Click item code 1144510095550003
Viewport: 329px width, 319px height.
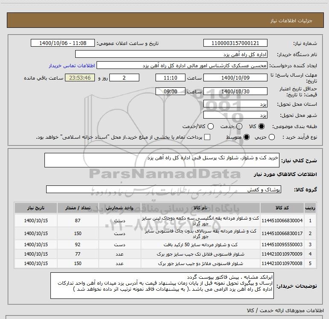282,244
